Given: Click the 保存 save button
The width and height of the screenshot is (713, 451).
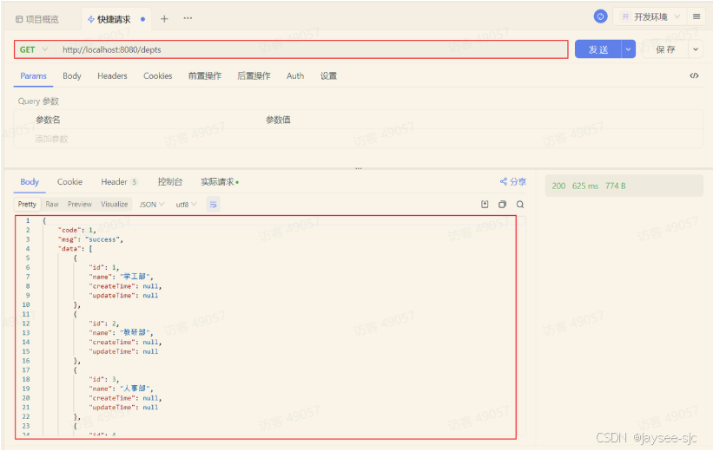Looking at the screenshot, I should [x=665, y=49].
